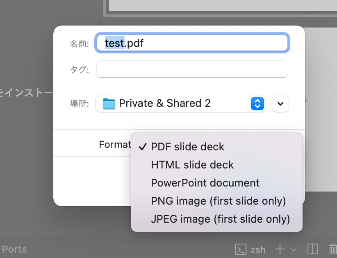Select PNG image (first slide only)
This screenshot has width=337, height=258.
click(216, 201)
